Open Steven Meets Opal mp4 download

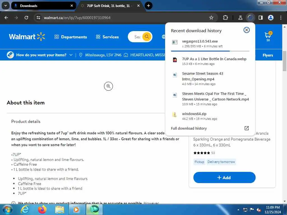coord(210,99)
